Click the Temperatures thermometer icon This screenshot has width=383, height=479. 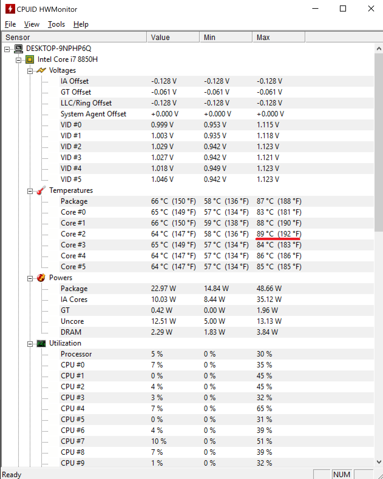click(x=41, y=191)
